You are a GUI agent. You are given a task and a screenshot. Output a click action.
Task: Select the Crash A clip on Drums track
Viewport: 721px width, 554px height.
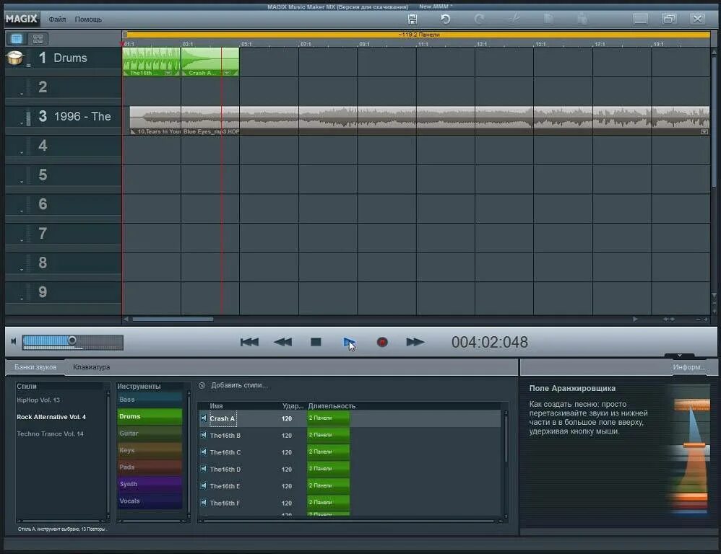(210, 61)
